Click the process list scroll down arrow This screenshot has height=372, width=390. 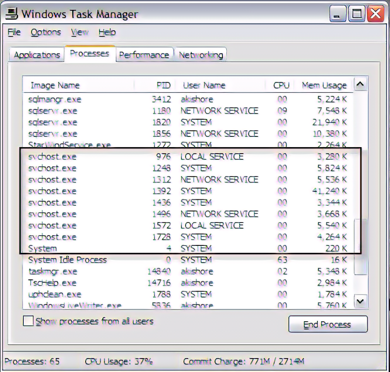tap(360, 301)
